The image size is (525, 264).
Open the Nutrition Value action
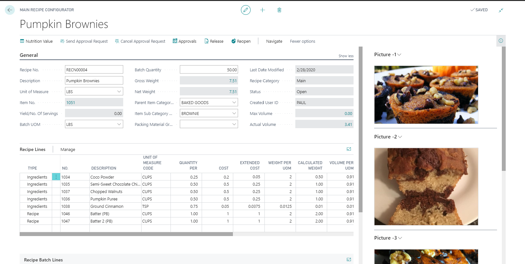pyautogui.click(x=36, y=41)
